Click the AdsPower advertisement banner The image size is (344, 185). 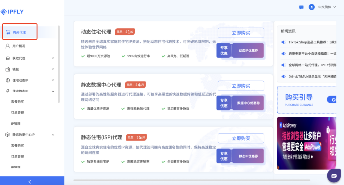point(306,143)
